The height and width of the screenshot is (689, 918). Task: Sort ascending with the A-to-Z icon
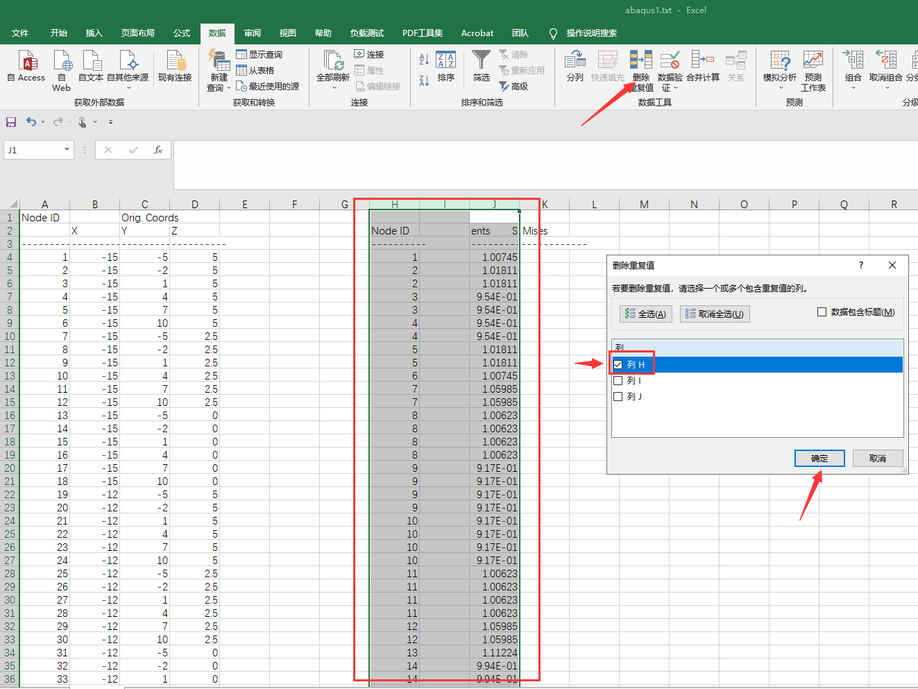pyautogui.click(x=424, y=60)
